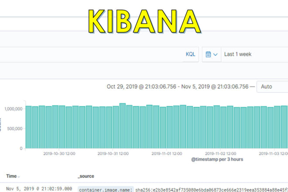This screenshot has height=192, width=288.
Task: Toggle Time column sort arrow
Action: point(19,177)
